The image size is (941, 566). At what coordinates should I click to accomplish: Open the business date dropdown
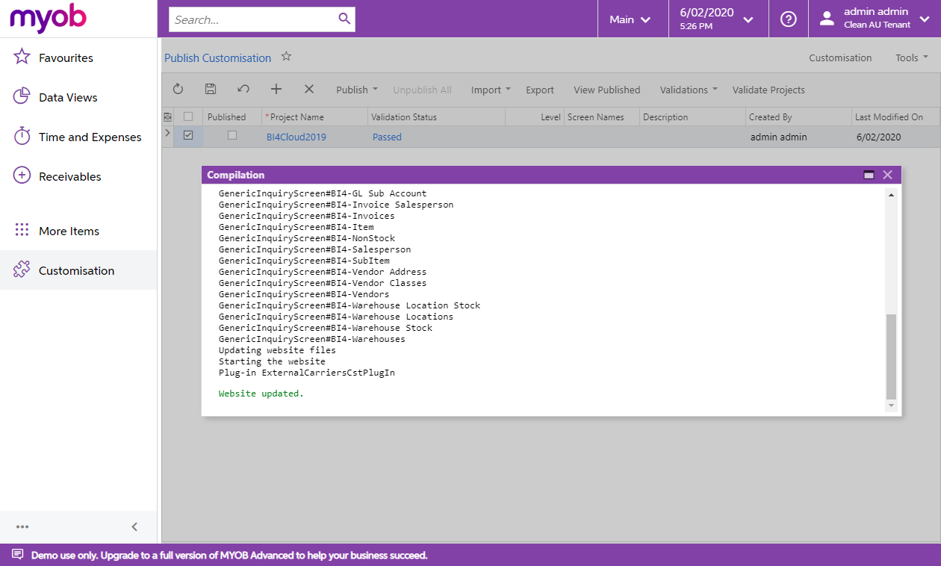coord(718,19)
